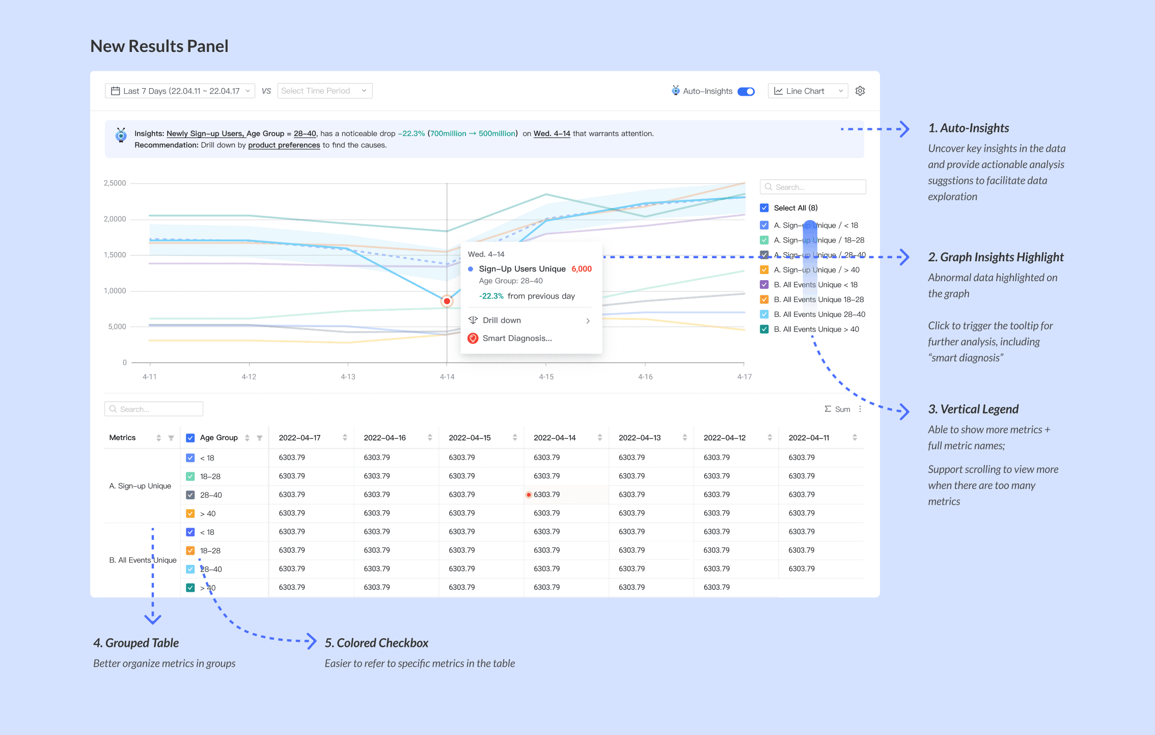Viewport: 1155px width, 735px height.
Task: Open the Select Time Period dropdown
Action: [324, 91]
